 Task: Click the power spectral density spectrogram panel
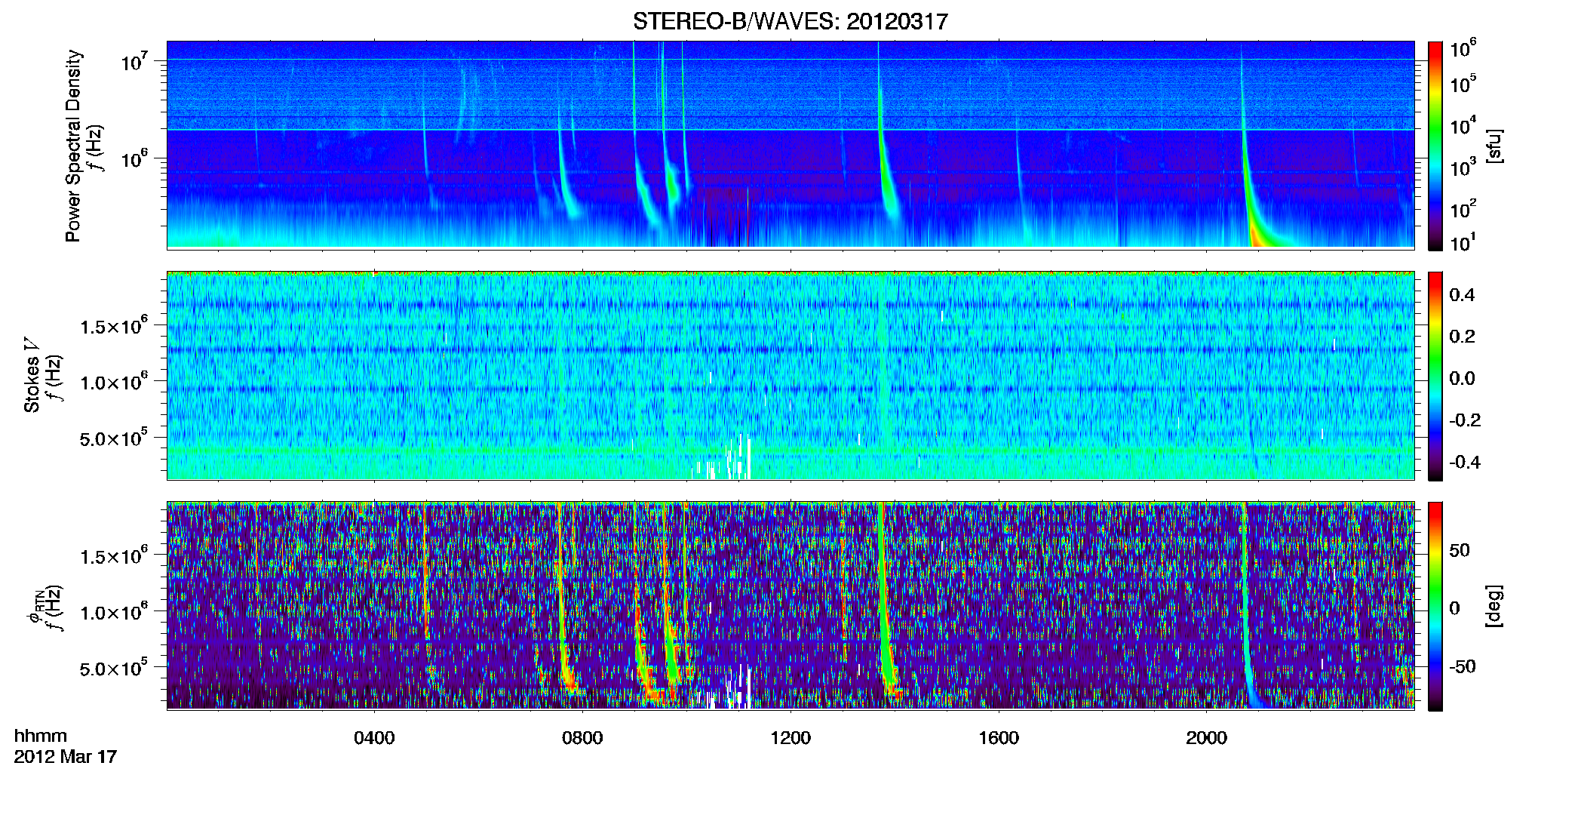[x=790, y=145]
